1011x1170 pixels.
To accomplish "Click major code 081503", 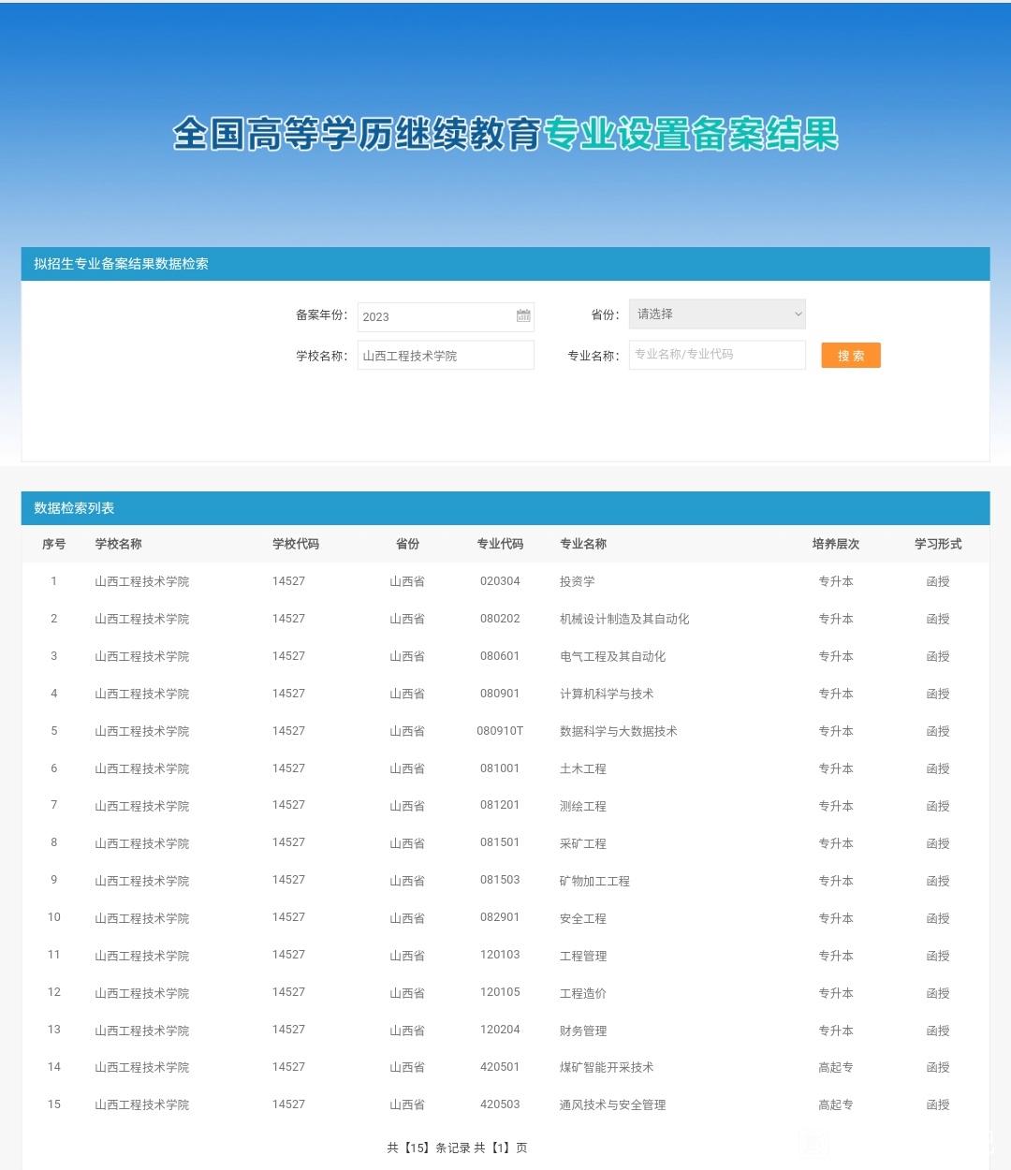I will (500, 880).
